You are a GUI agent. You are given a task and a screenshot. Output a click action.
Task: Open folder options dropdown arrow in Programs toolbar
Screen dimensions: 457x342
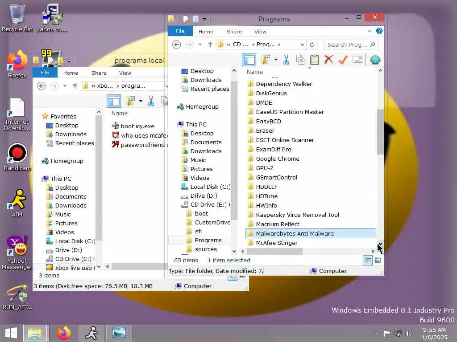click(276, 60)
